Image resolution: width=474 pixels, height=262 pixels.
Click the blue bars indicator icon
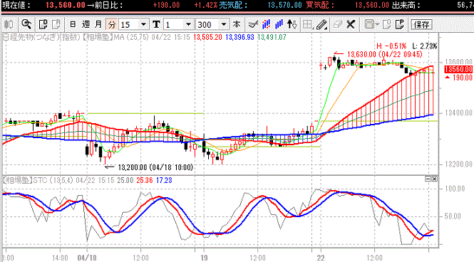(279, 24)
